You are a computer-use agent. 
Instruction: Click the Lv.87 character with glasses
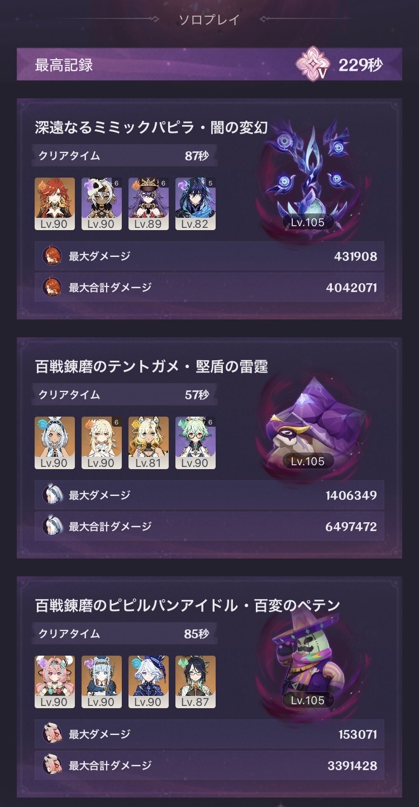[196, 682]
